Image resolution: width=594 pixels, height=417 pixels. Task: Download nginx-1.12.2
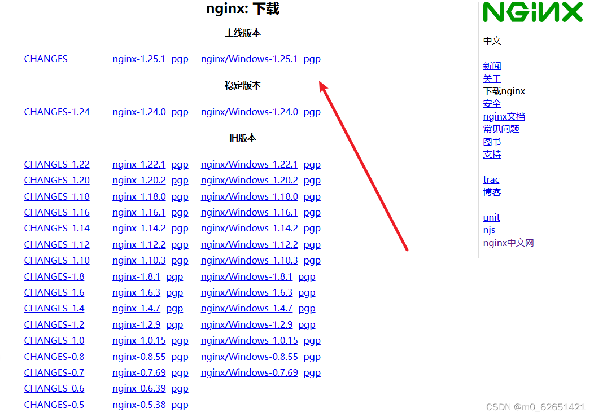[x=139, y=245]
